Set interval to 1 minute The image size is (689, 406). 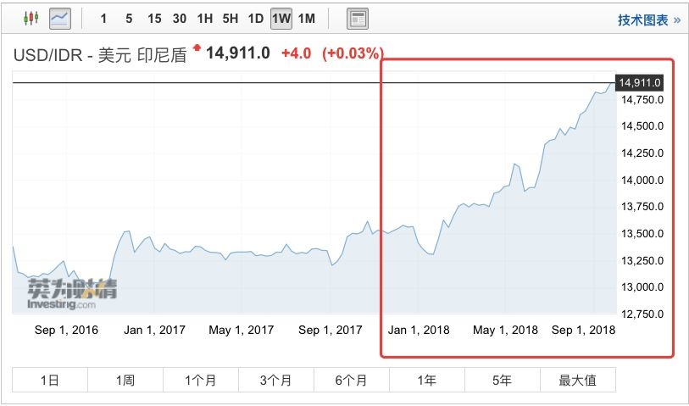[103, 19]
